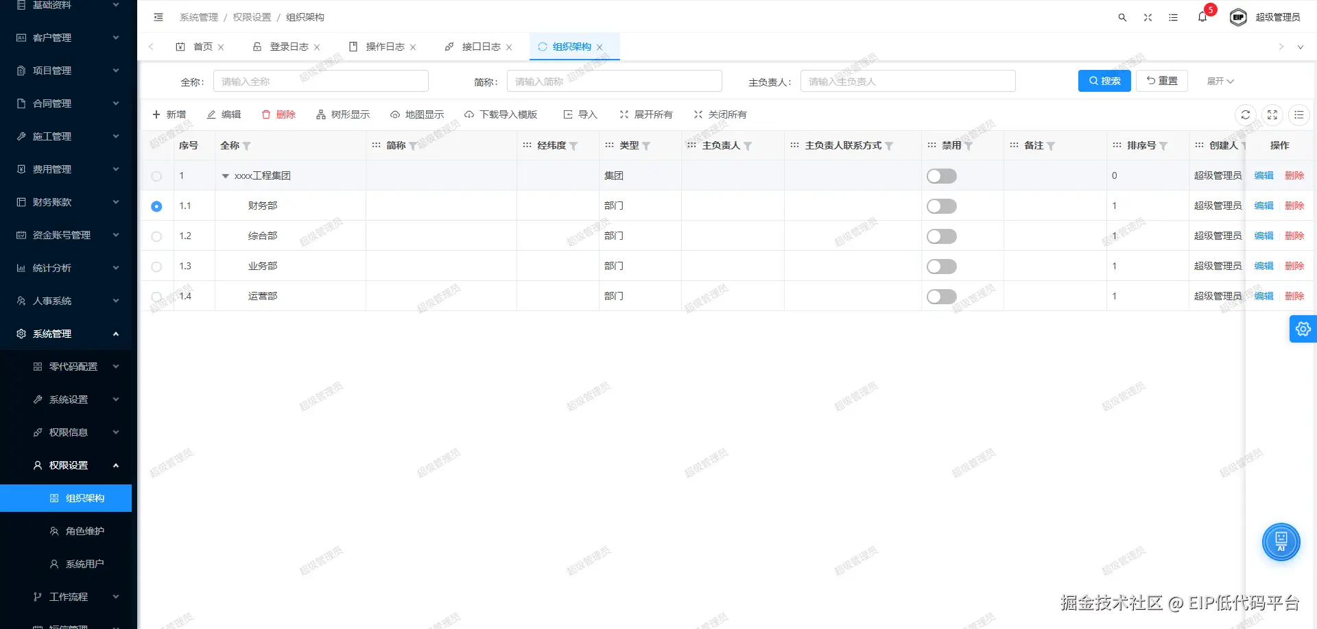This screenshot has width=1317, height=629.
Task: Select the radio for 综合部 row
Action: click(156, 236)
